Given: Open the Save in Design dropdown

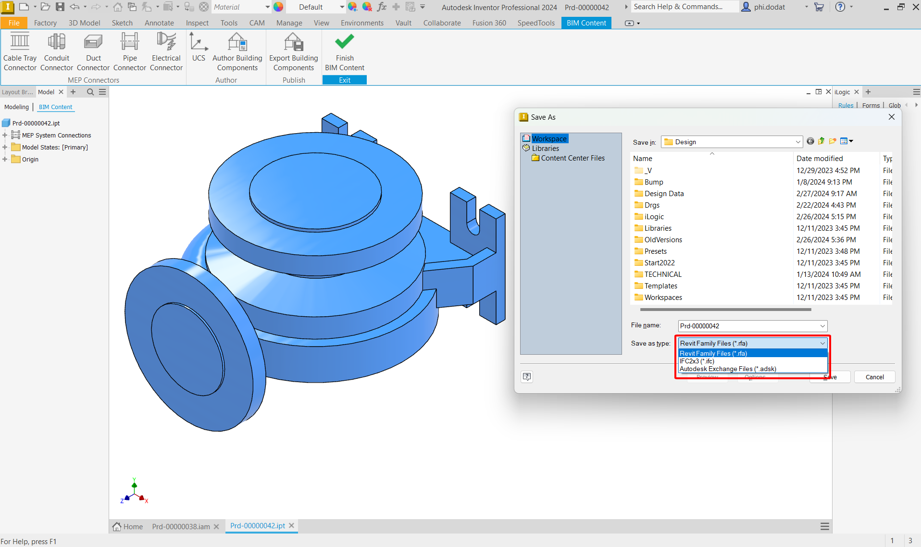Looking at the screenshot, I should (798, 142).
